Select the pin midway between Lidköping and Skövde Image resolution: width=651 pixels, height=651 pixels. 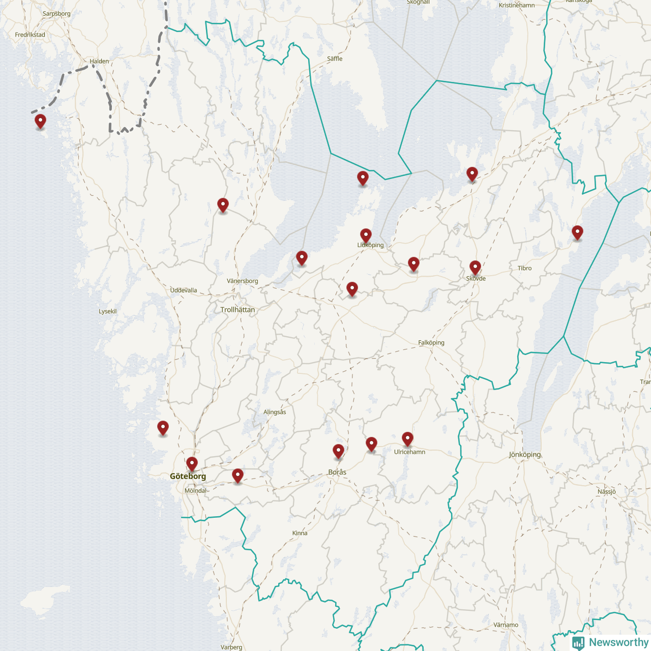coord(413,263)
